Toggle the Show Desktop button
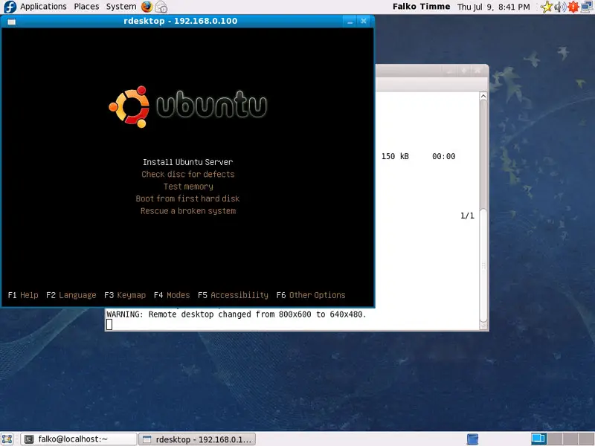595x446 pixels. 7,439
